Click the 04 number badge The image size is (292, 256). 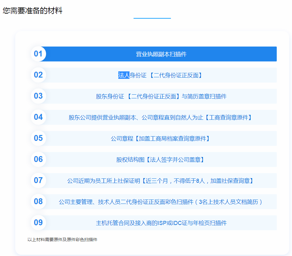(x=38, y=117)
